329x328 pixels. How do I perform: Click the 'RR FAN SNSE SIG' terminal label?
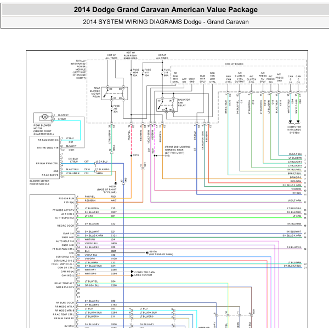pos(48,140)
